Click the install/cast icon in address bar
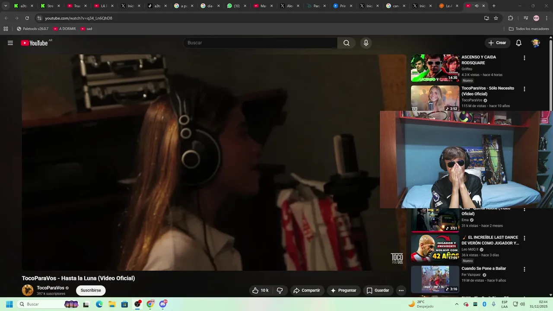 [x=486, y=18]
